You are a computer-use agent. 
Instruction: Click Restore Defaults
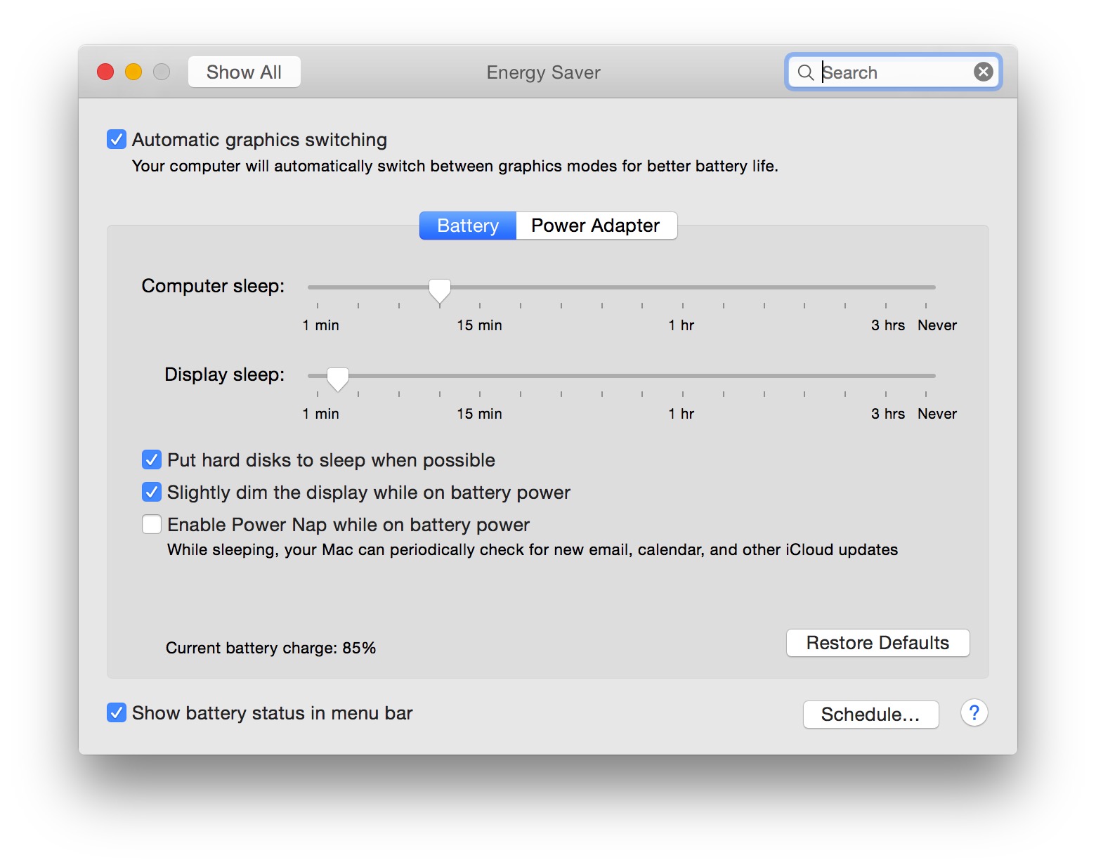pyautogui.click(x=878, y=643)
